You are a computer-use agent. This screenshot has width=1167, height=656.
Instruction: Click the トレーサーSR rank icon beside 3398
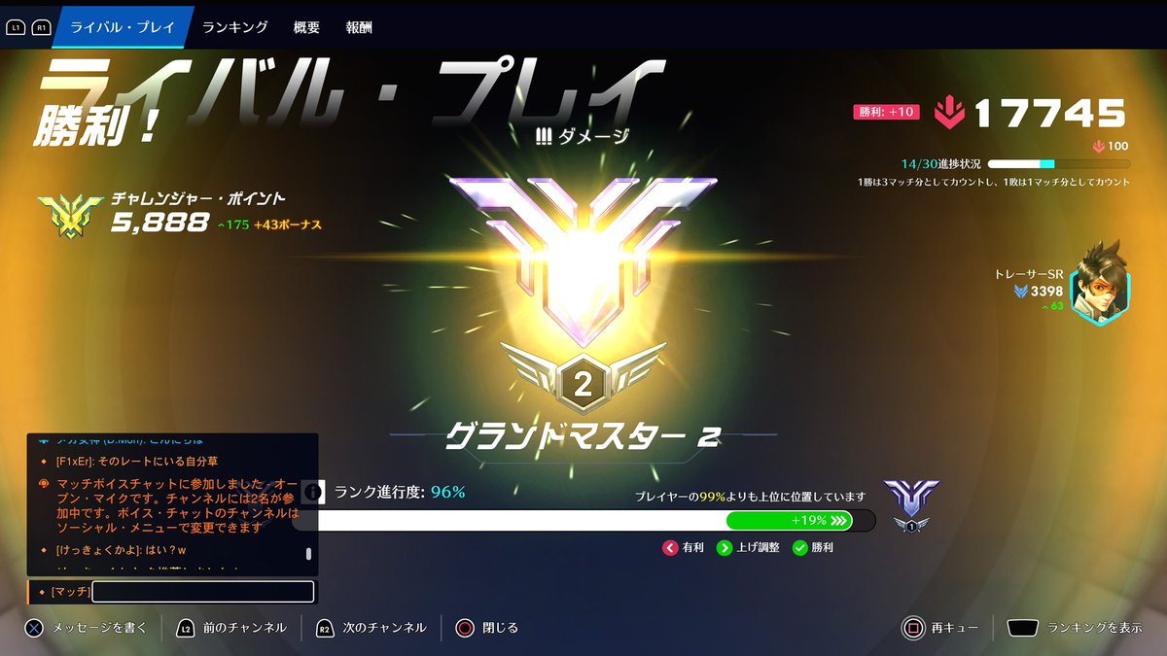click(x=1021, y=291)
